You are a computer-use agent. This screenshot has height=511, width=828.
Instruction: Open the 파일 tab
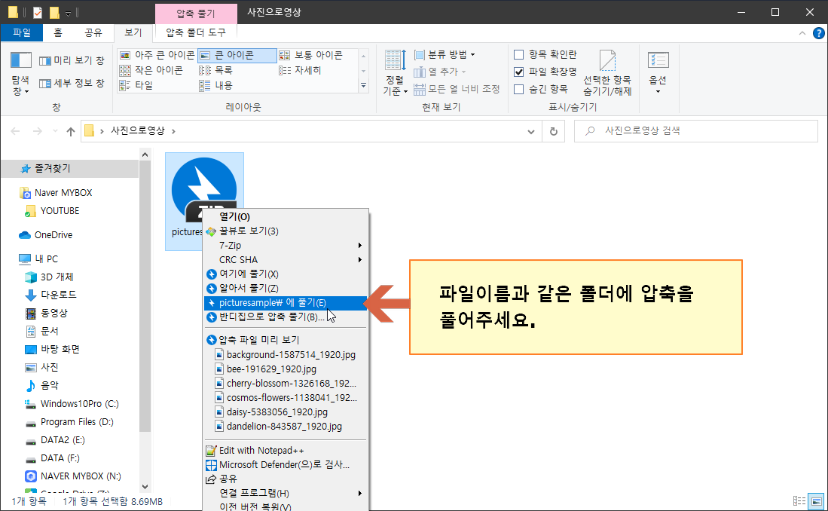[x=22, y=32]
